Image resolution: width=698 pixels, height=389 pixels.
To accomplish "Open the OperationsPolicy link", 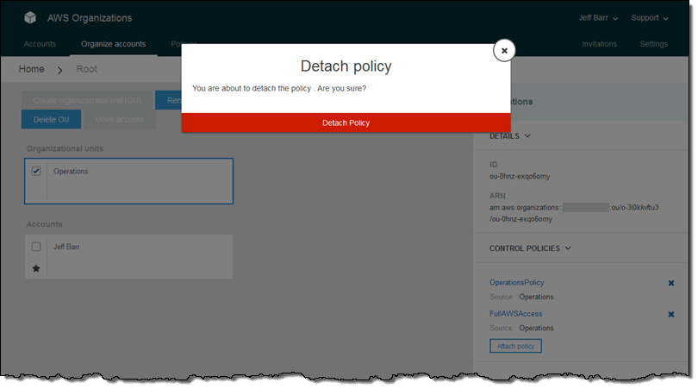I will pyautogui.click(x=516, y=283).
